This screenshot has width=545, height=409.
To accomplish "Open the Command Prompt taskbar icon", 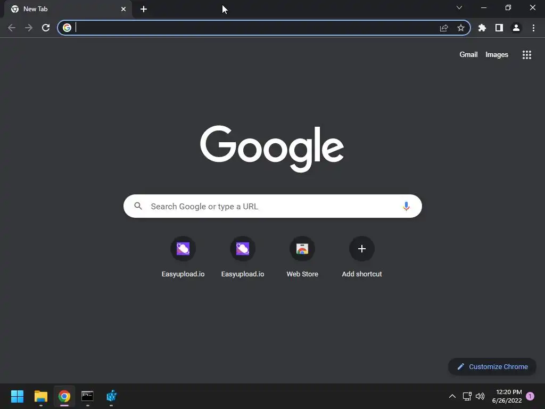I will click(88, 396).
